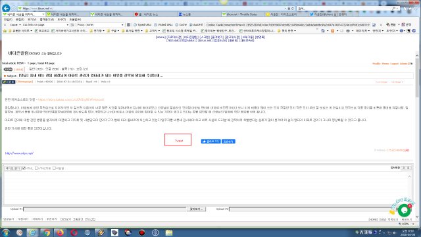
Task: Click the Visited URLs toolbar button
Action: [x=164, y=25]
